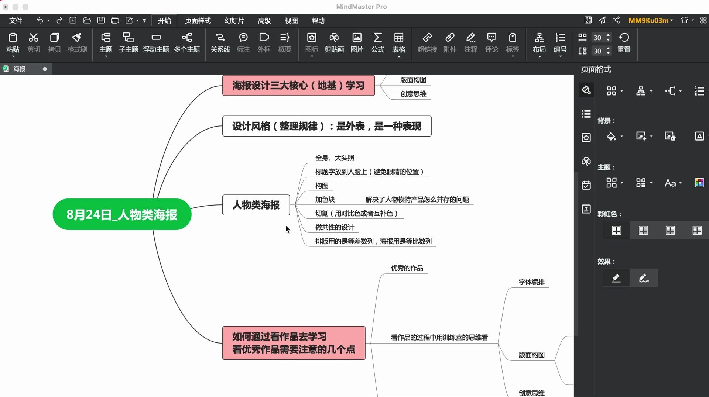Select the first rainbow color style
Screen dimensions: 709x397
pyautogui.click(x=616, y=230)
